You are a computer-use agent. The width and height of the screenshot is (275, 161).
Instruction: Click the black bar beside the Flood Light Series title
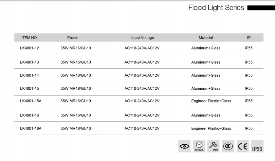pos(261,8)
